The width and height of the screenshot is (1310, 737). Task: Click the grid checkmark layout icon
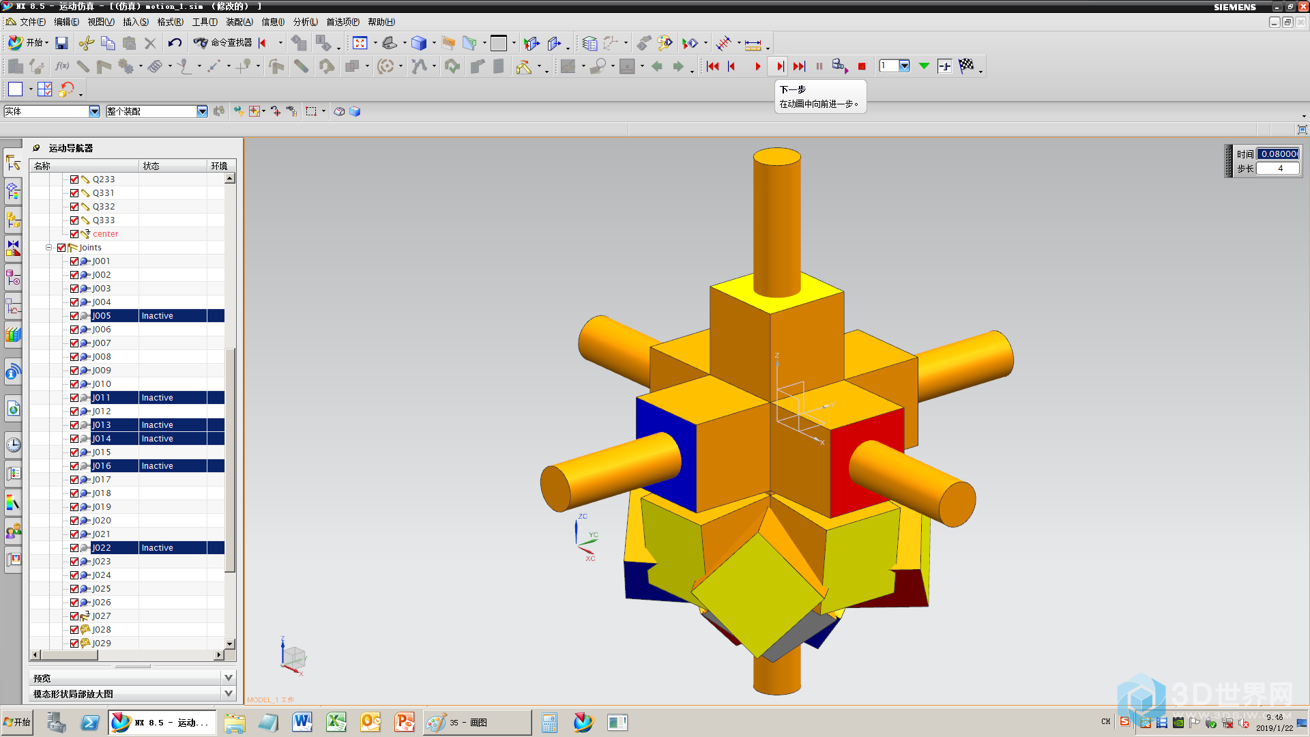click(45, 89)
